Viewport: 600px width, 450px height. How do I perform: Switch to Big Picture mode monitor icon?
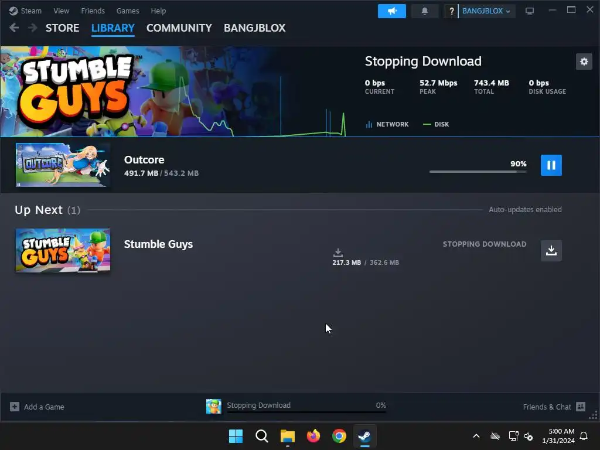pyautogui.click(x=530, y=11)
